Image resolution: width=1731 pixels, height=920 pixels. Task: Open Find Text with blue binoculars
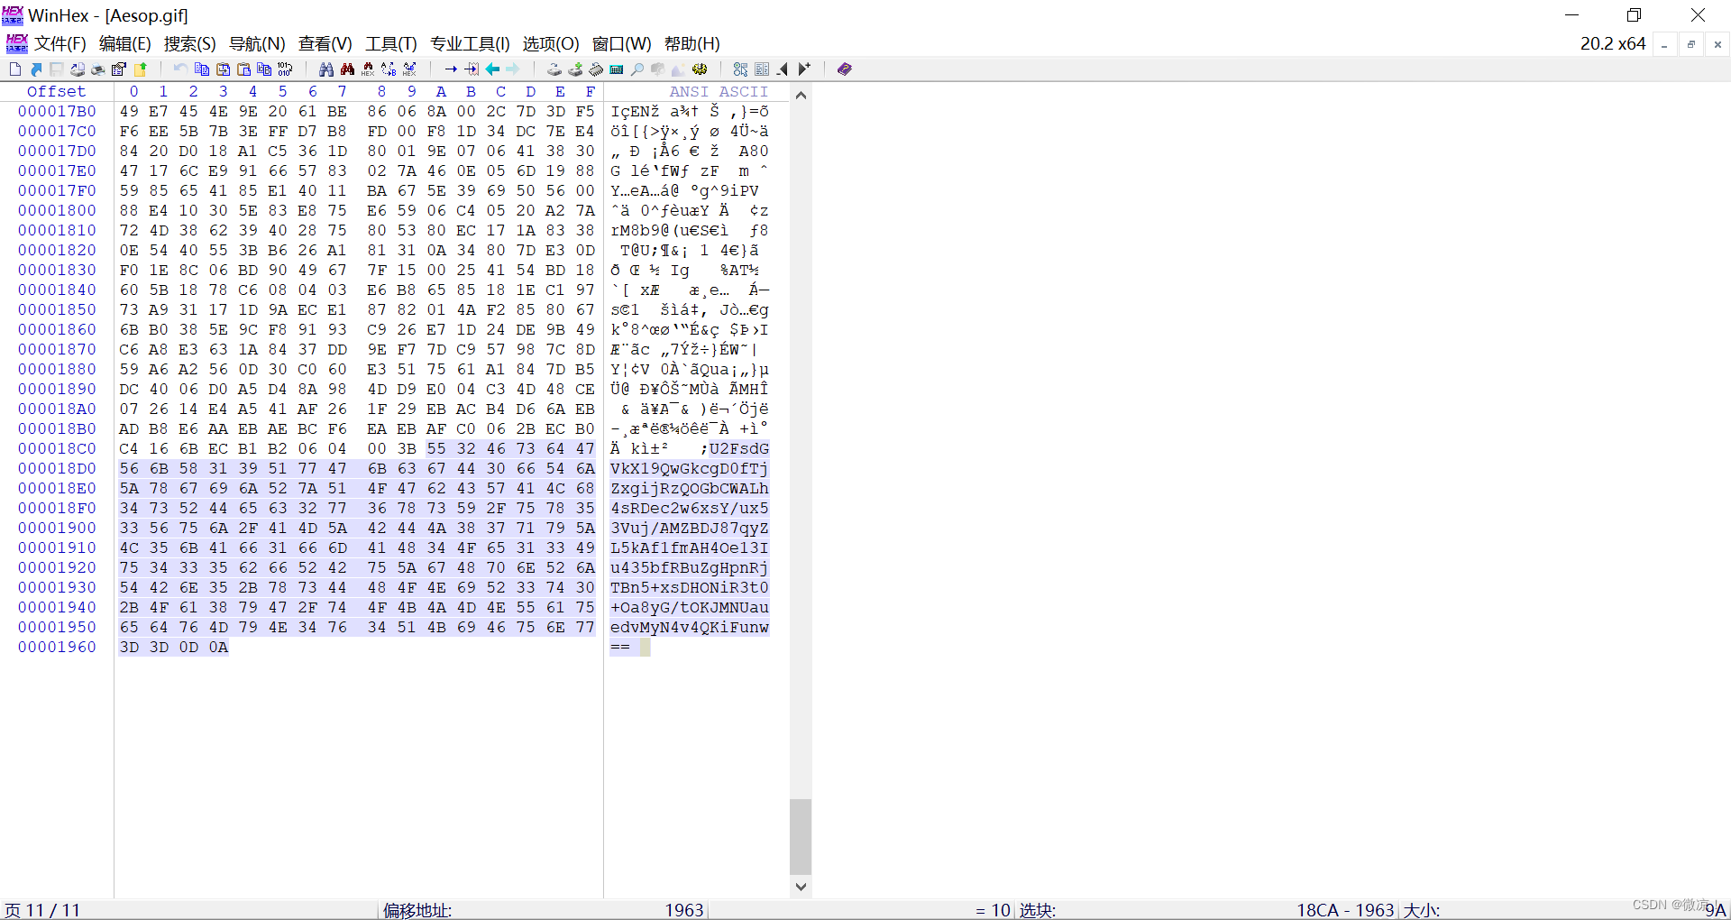click(x=326, y=69)
